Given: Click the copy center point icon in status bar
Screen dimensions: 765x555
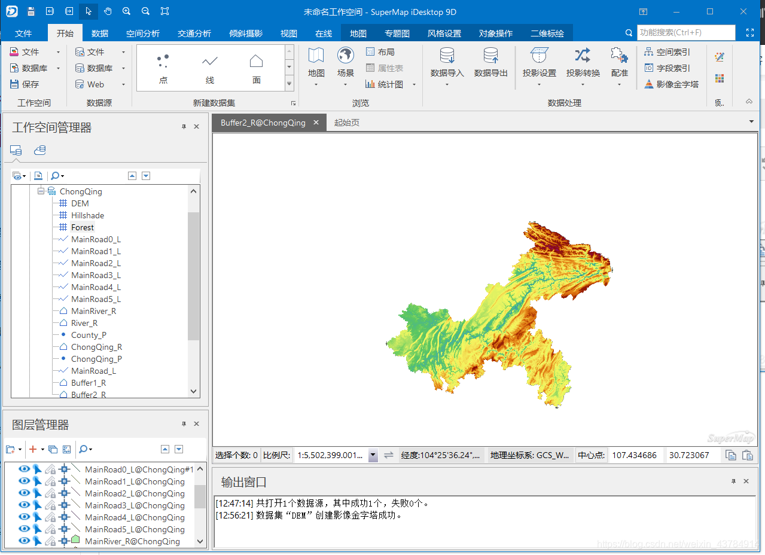Looking at the screenshot, I should coord(731,455).
